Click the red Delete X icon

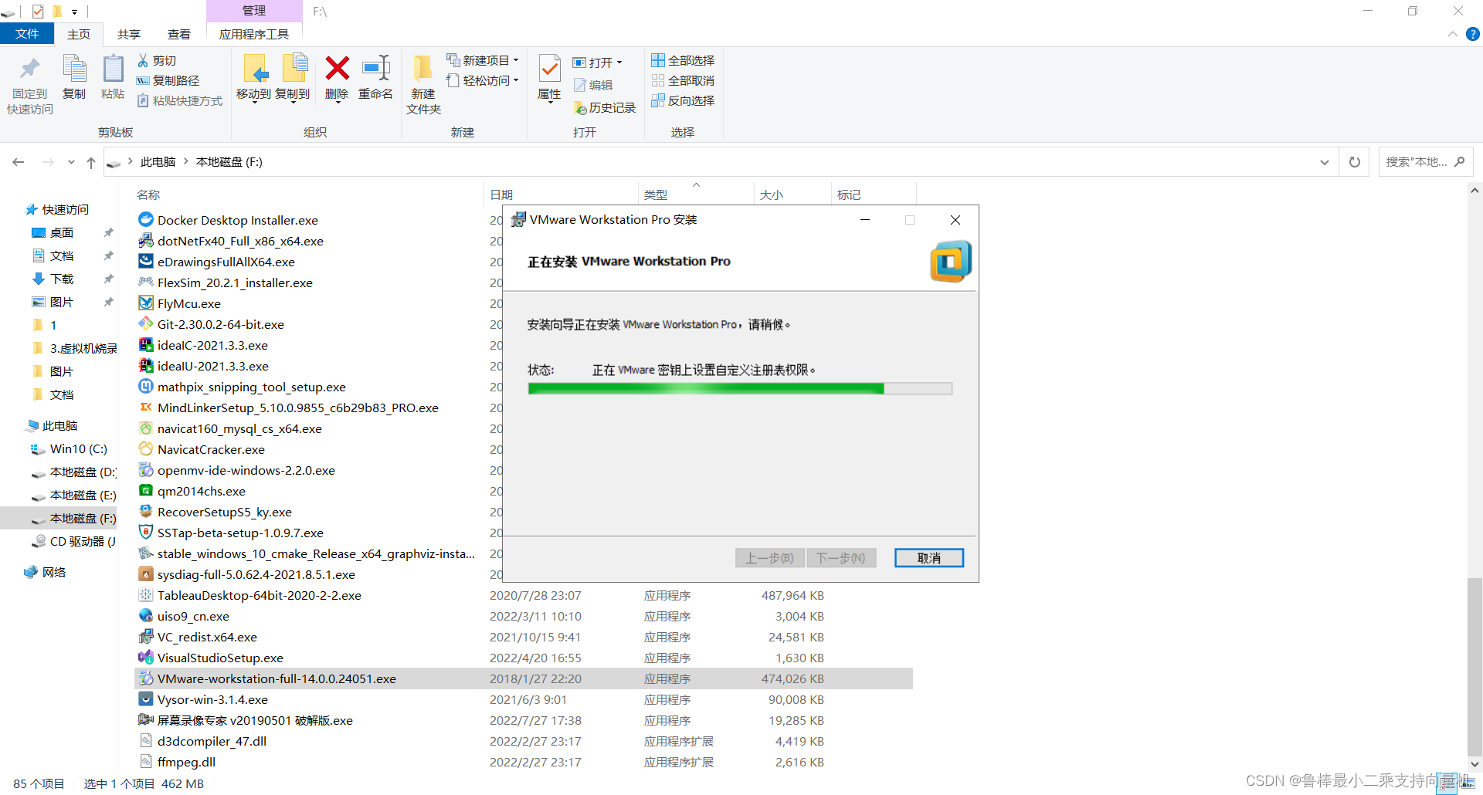[x=337, y=69]
